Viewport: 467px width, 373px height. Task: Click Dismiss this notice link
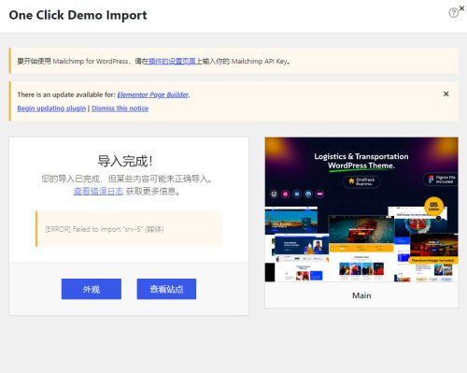[x=120, y=108]
